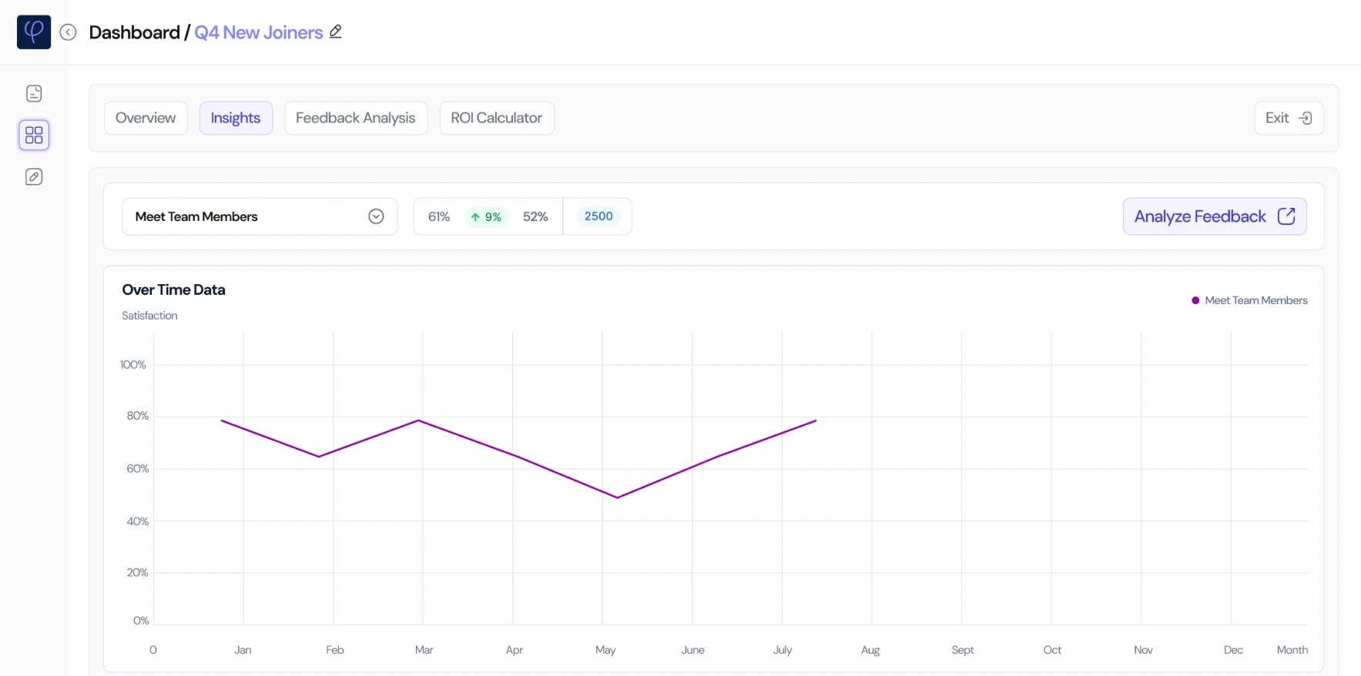1361x676 pixels.
Task: Click the Sept label on x-axis
Action: click(963, 650)
